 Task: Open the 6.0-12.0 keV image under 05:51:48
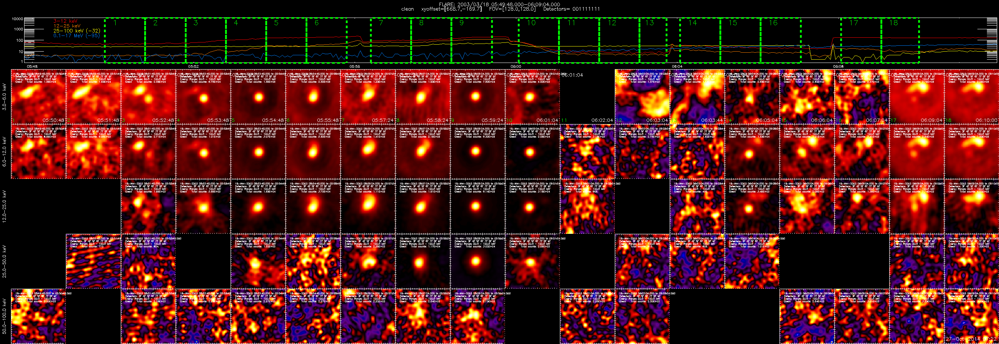click(x=93, y=152)
